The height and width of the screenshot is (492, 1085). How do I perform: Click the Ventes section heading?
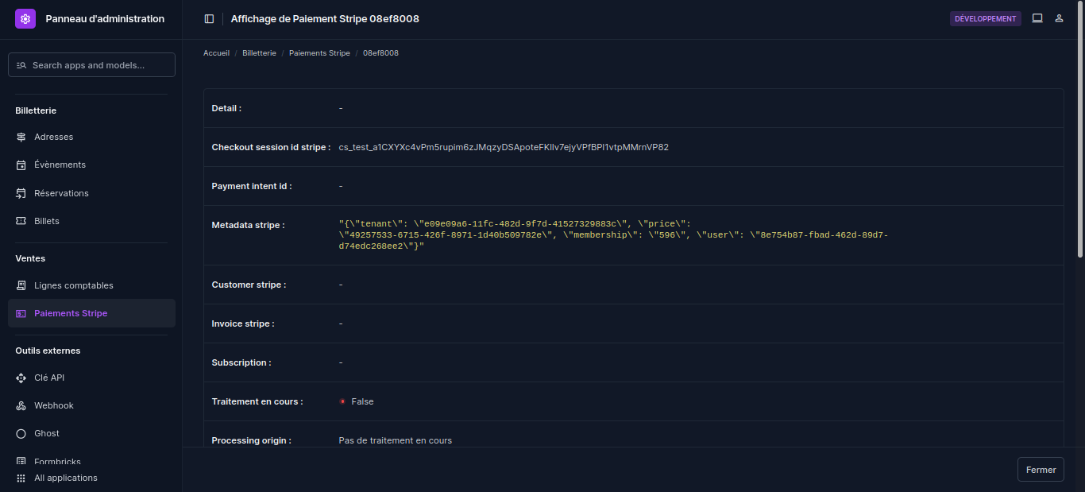[x=30, y=258]
